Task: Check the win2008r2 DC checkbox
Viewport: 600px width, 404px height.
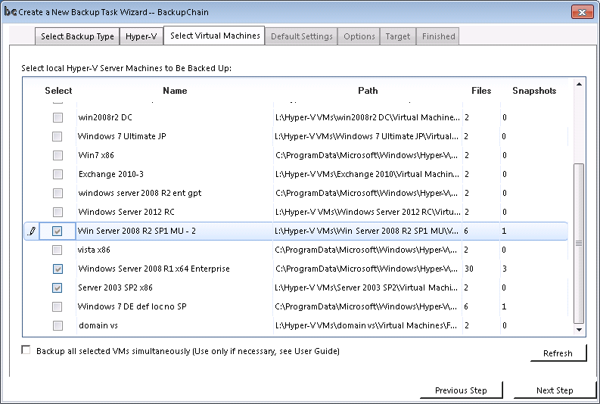Action: click(x=58, y=117)
